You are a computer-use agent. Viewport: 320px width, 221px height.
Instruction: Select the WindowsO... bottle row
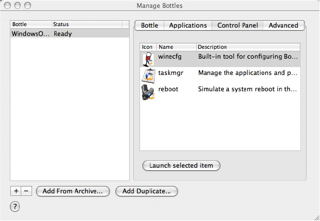coord(32,34)
